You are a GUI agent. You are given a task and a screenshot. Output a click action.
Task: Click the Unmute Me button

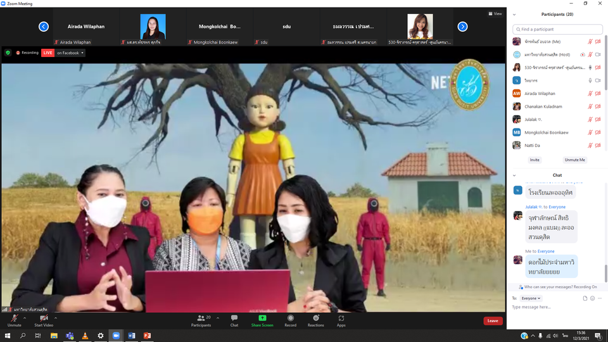pyautogui.click(x=574, y=160)
